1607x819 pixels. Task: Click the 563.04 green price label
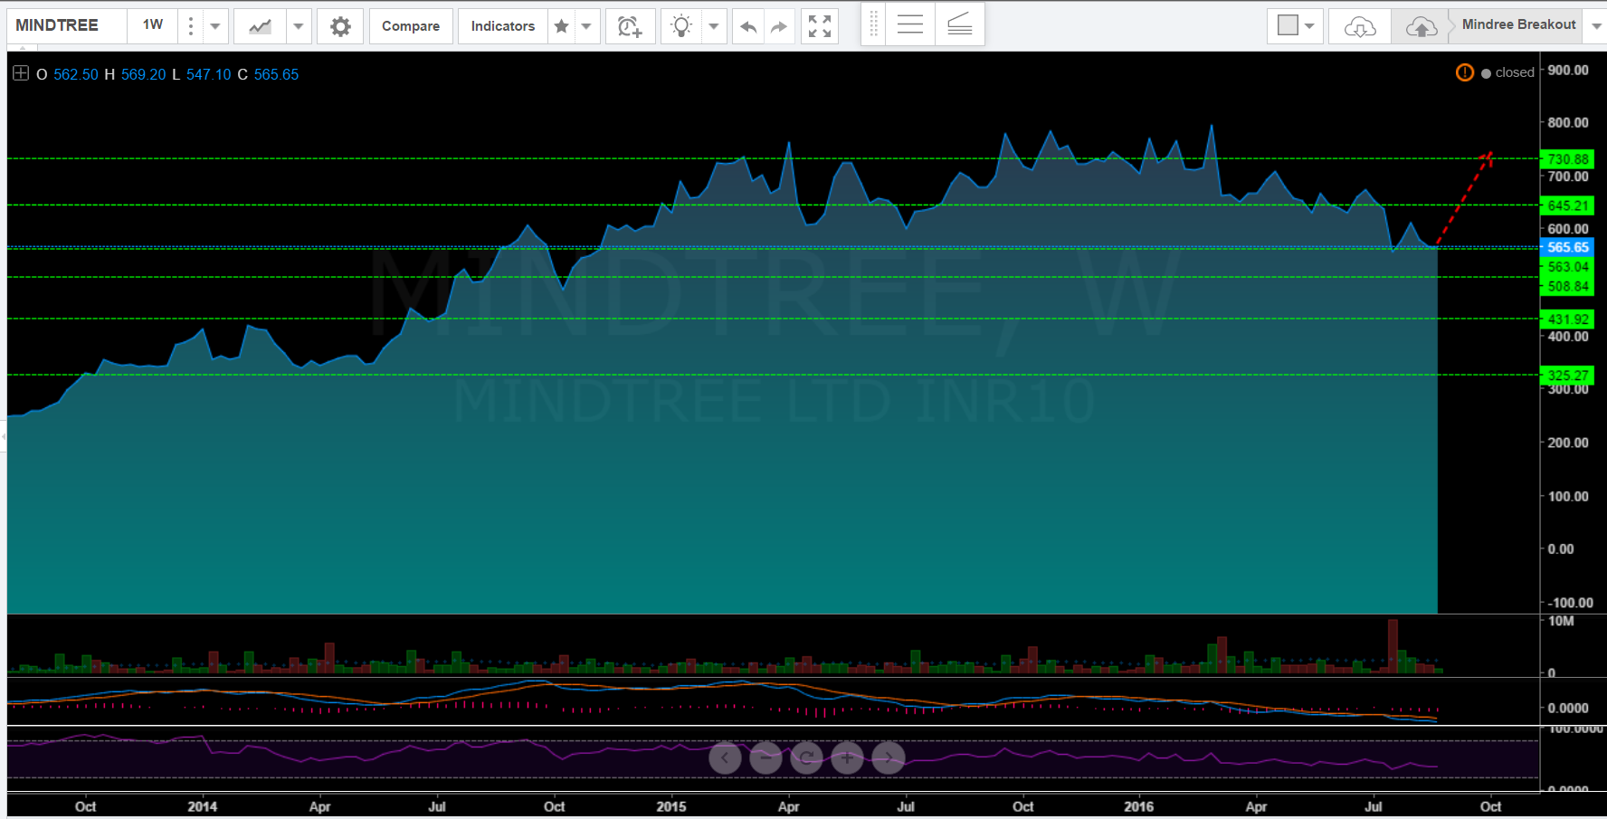(1567, 267)
